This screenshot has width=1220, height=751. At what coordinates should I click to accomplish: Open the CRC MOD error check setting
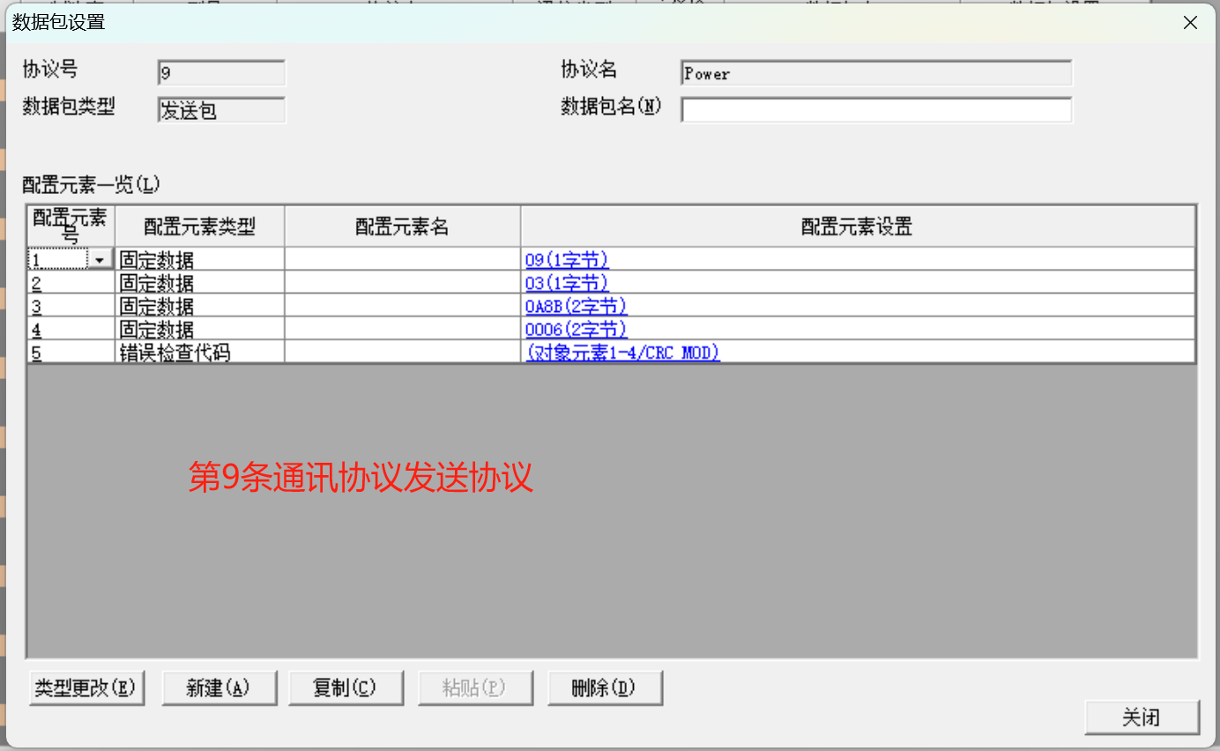pyautogui.click(x=623, y=353)
